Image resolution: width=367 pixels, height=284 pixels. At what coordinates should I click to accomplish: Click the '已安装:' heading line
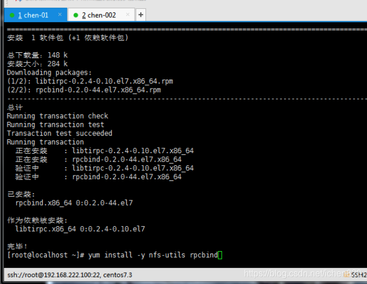(21, 194)
